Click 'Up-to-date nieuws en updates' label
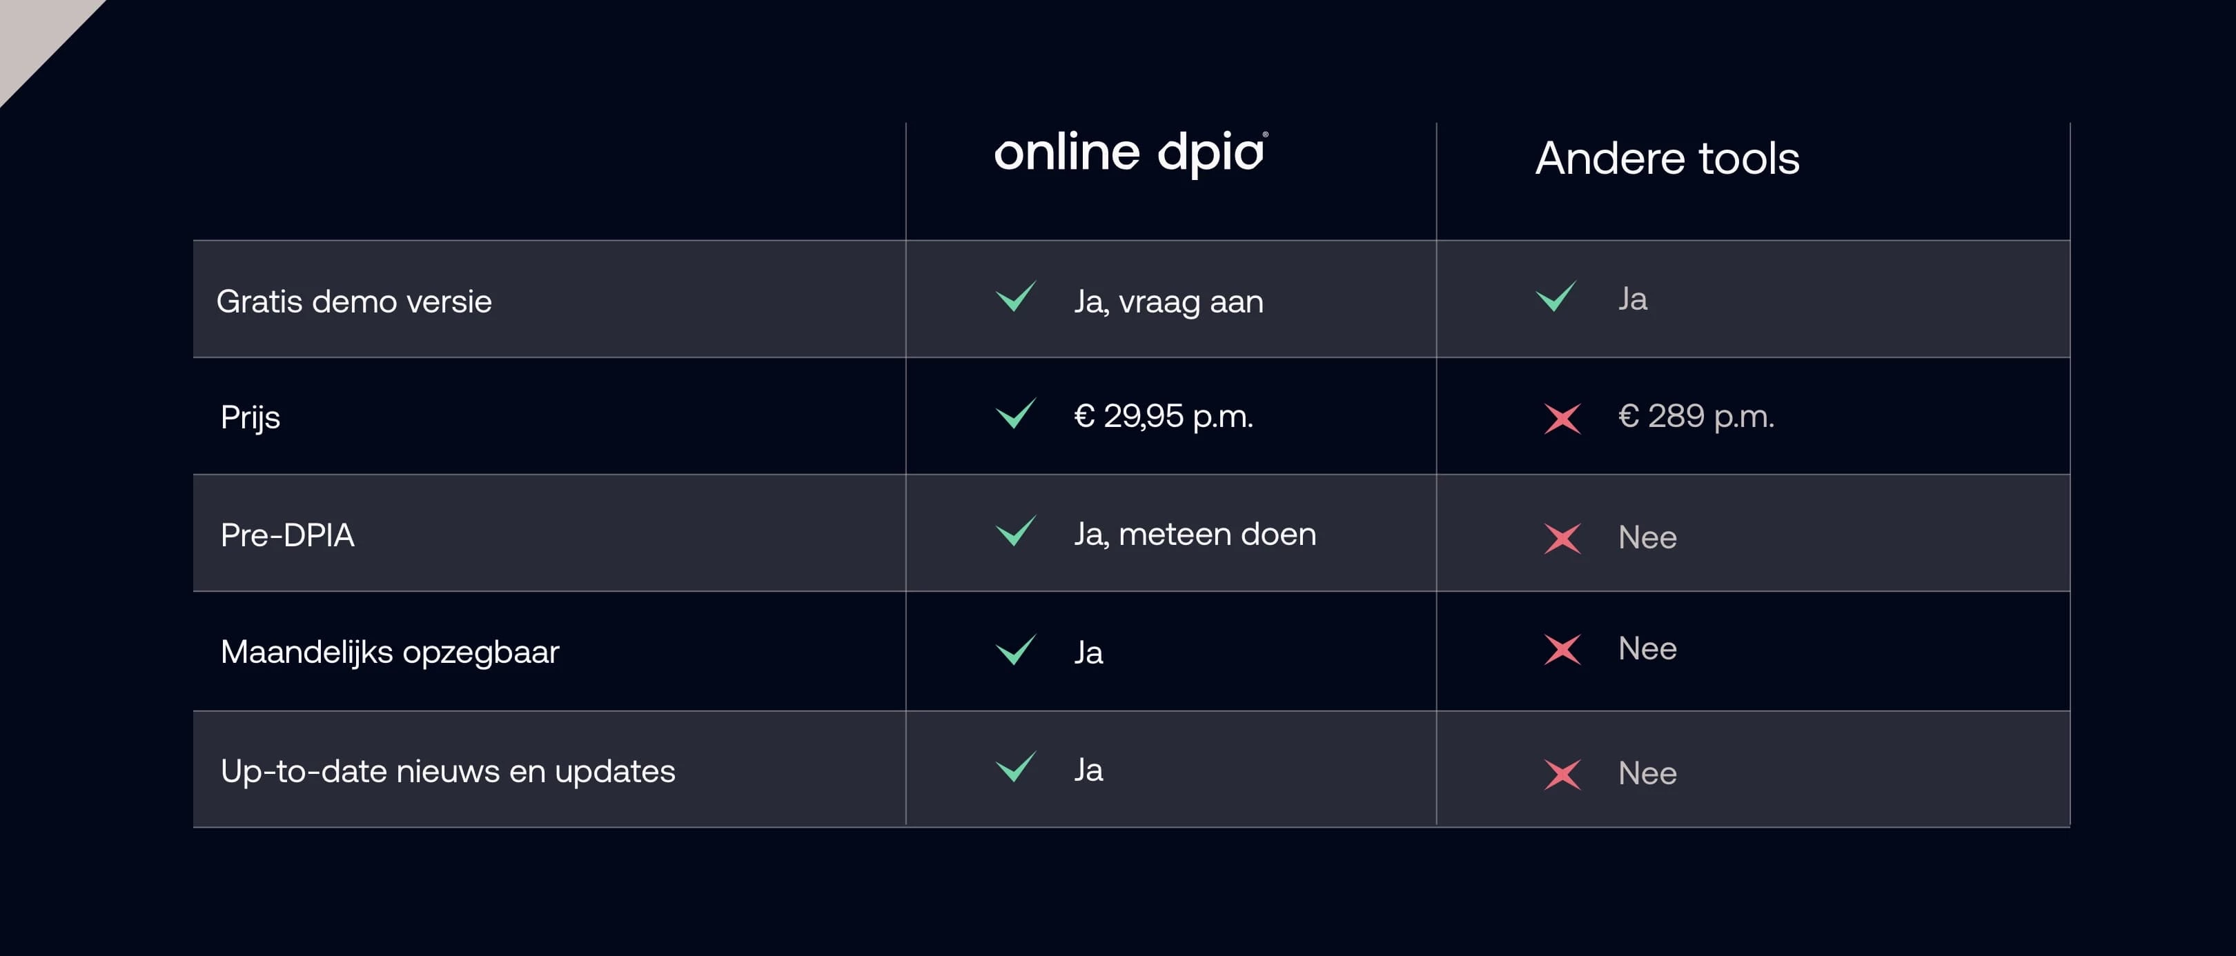 (x=448, y=771)
